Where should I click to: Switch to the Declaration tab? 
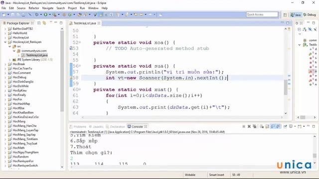(x=115, y=127)
